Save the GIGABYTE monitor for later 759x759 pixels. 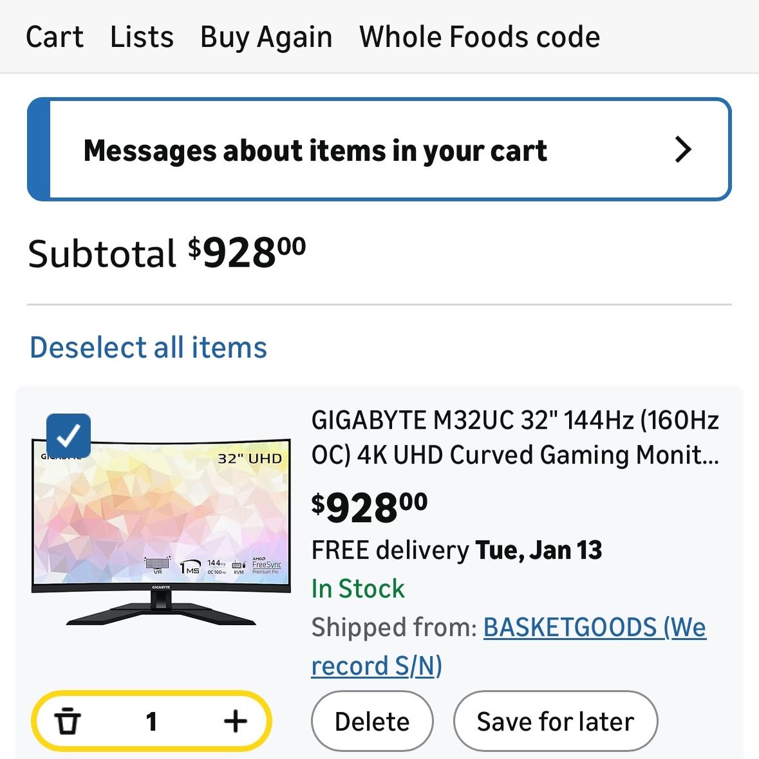(x=555, y=721)
